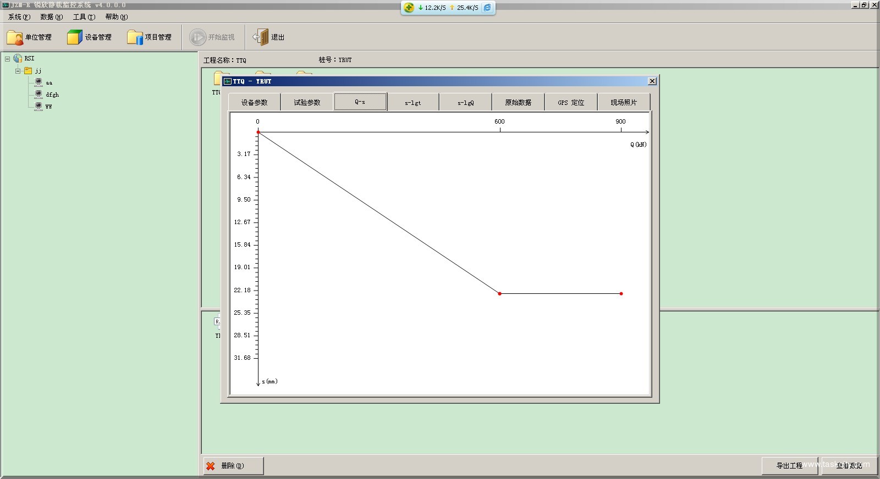This screenshot has width=880, height=479.
Task: Select the aa device icon in tree
Action: 38,82
